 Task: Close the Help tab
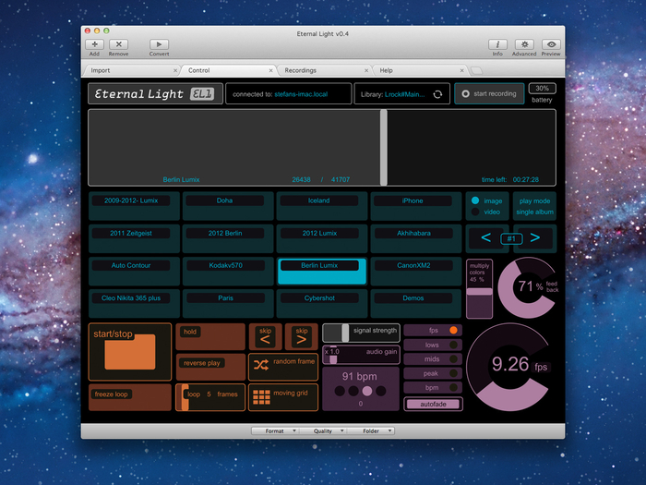coord(461,70)
